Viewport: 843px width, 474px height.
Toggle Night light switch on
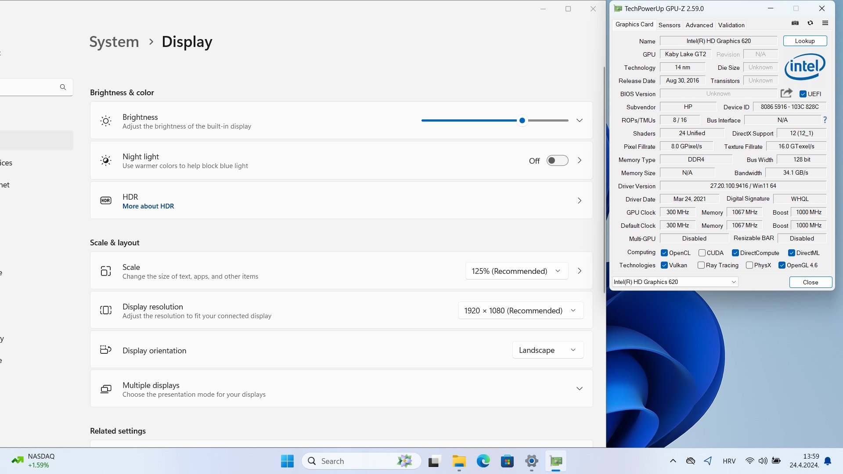557,161
